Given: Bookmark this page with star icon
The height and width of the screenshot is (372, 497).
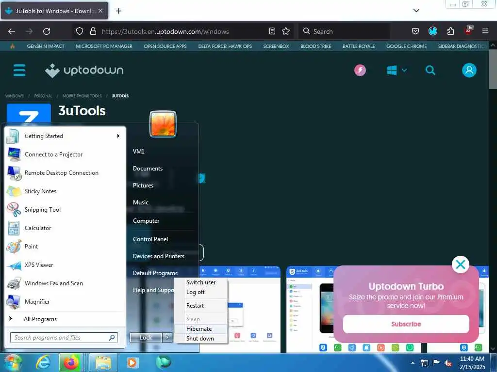Looking at the screenshot, I should (x=286, y=31).
